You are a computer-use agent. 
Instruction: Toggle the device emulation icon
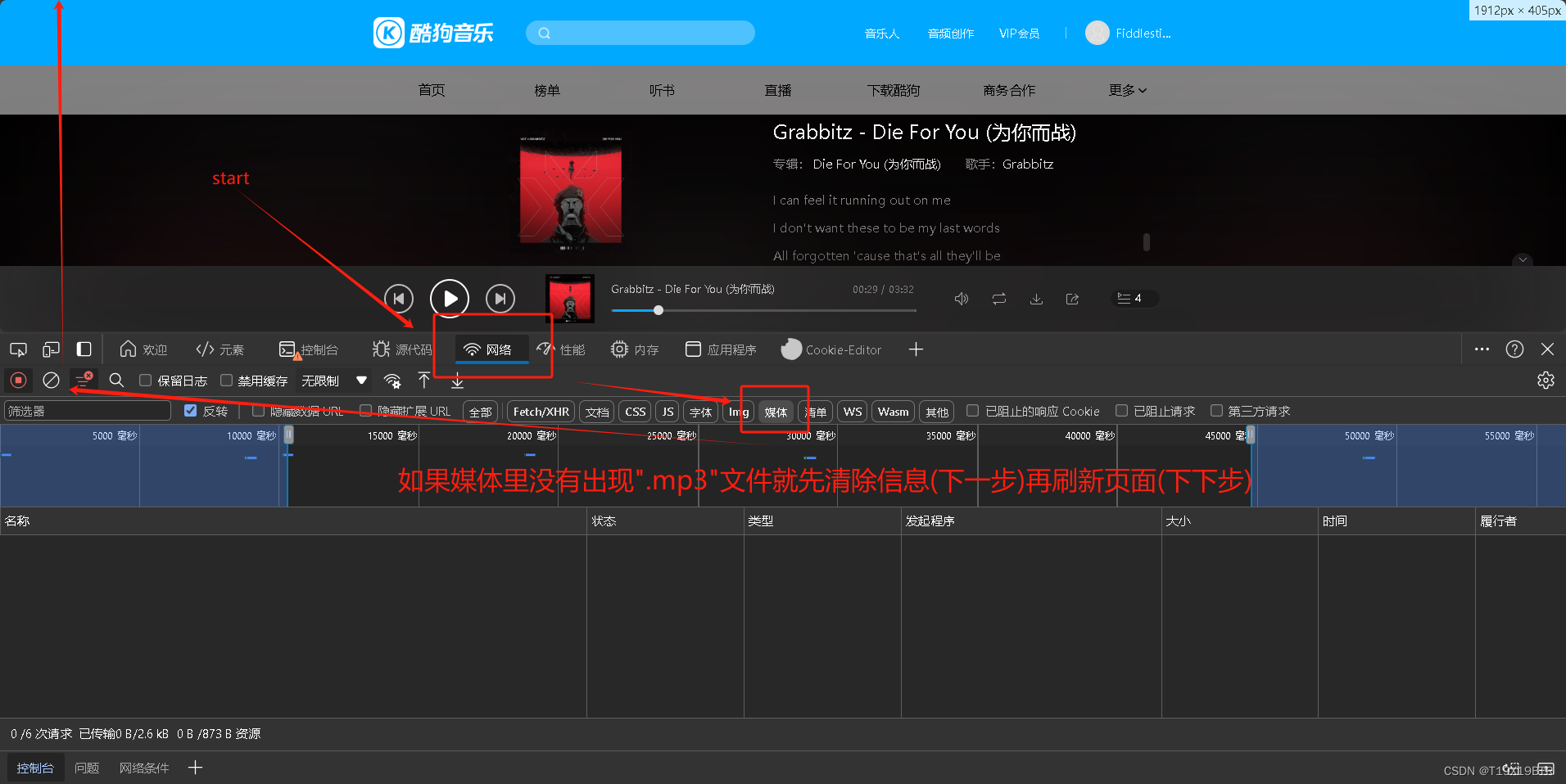51,349
